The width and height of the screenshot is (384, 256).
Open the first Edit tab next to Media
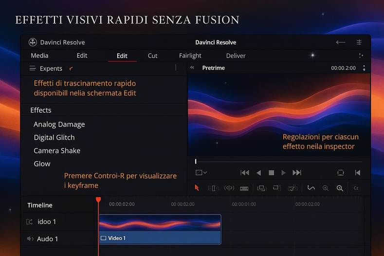[x=82, y=55]
